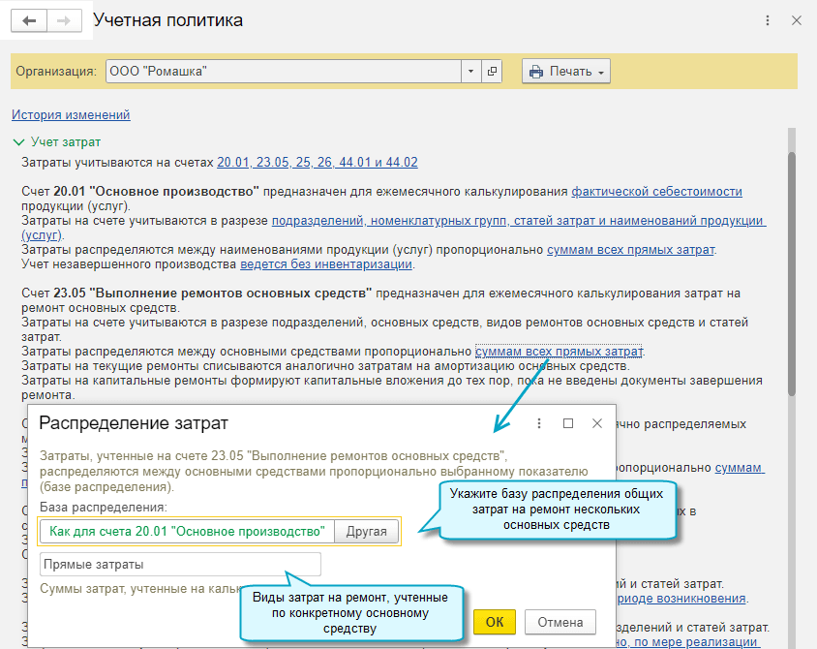Close the Учетная политика window
The width and height of the screenshot is (817, 649).
click(x=796, y=20)
